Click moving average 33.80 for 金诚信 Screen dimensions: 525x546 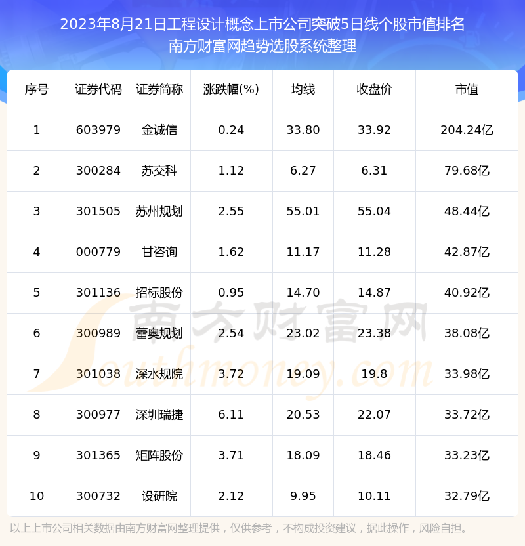[303, 130]
